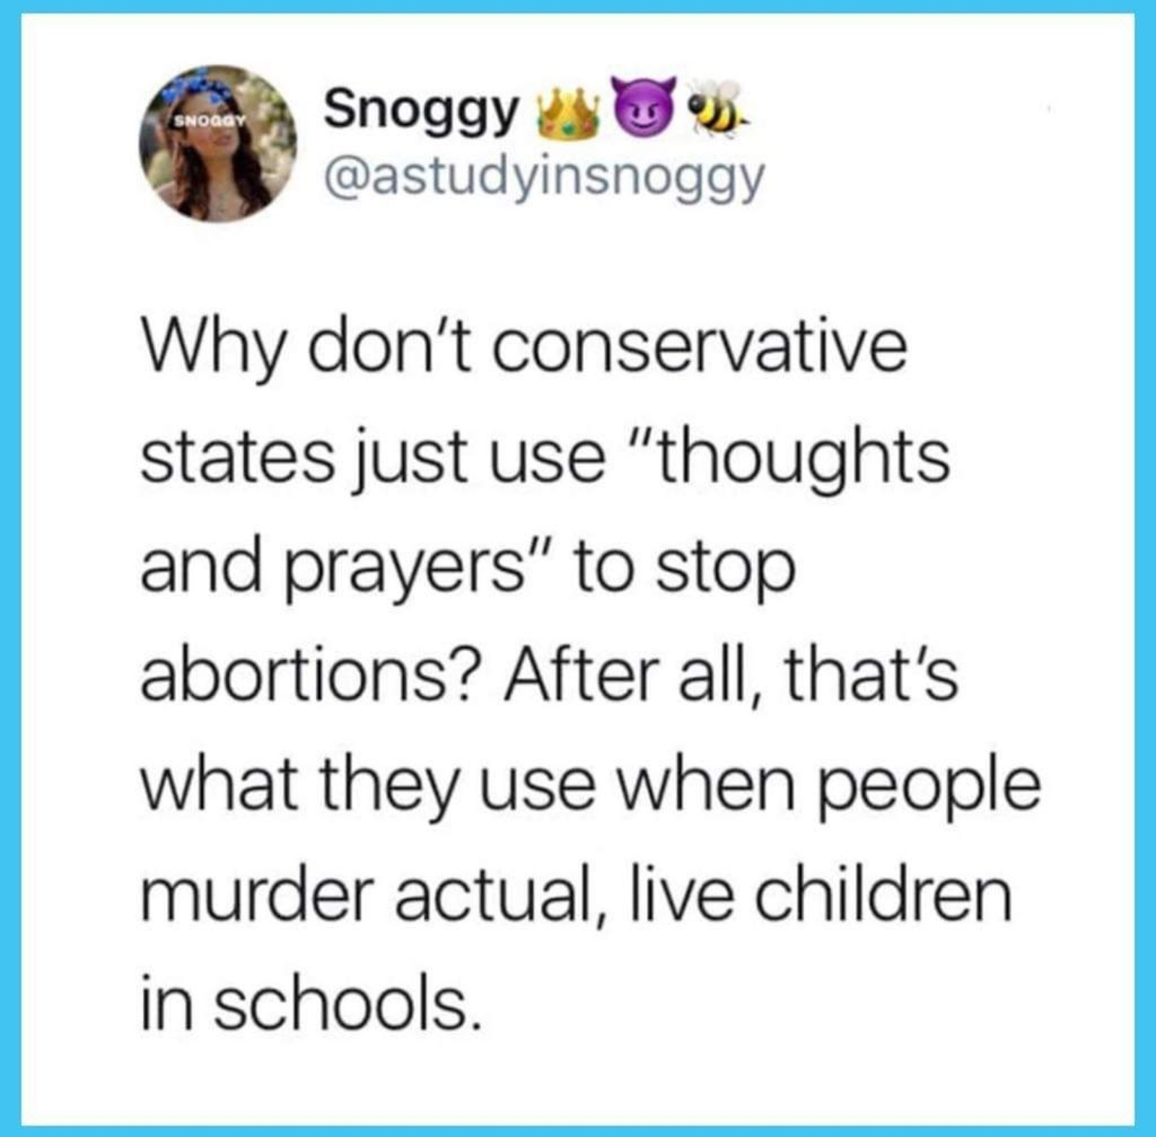The image size is (1156, 1137).
Task: Open the Snoggy display name link
Action: pos(422,113)
